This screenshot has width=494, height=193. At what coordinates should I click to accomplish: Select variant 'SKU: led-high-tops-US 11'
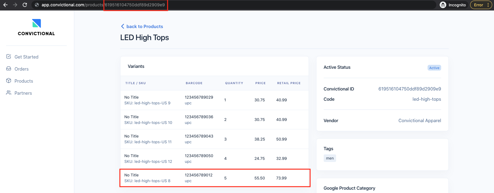click(148, 142)
